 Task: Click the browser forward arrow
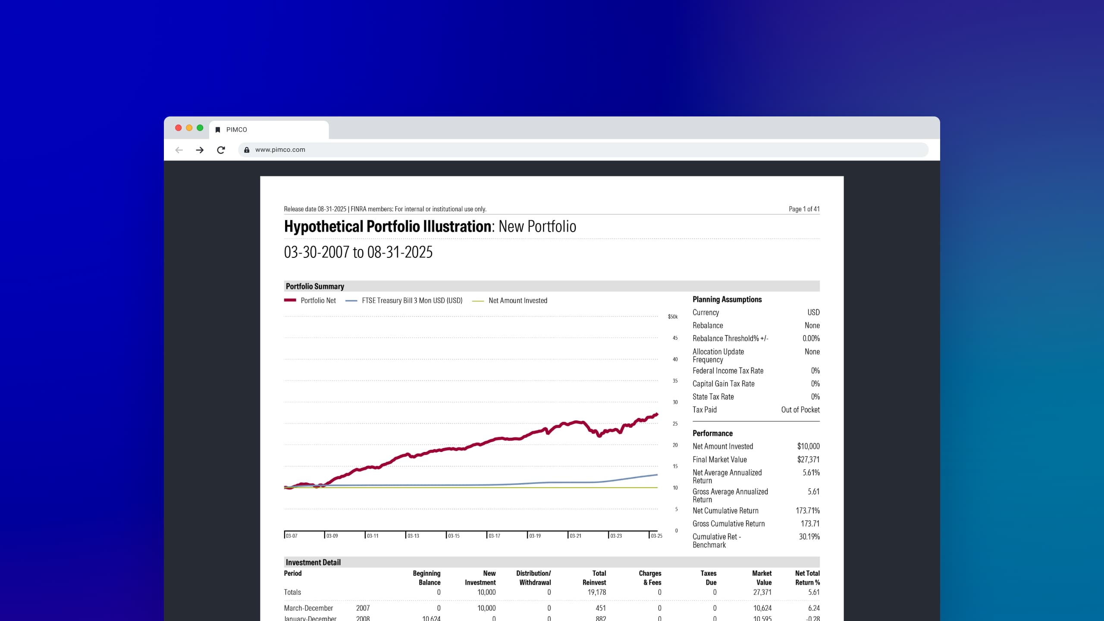coord(200,150)
